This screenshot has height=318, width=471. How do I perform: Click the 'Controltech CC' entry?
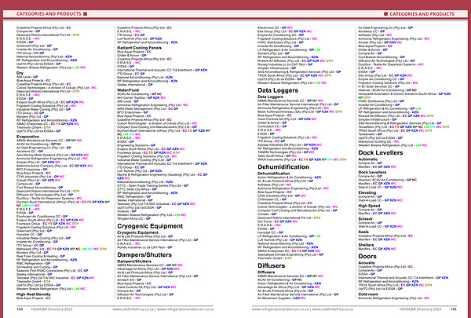pos(272,126)
